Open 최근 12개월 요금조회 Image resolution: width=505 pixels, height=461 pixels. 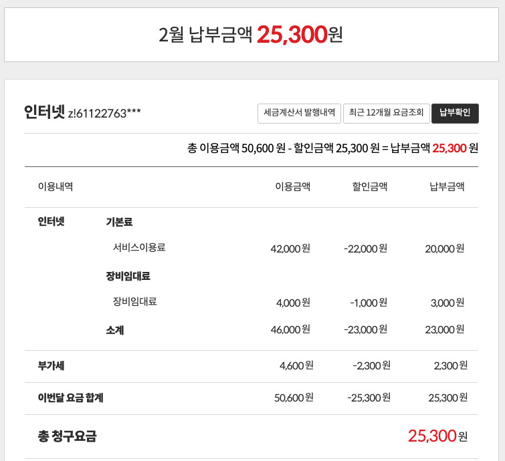point(386,113)
